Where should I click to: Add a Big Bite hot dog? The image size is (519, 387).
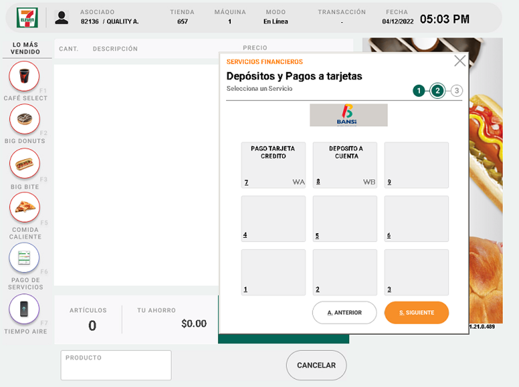pos(24,164)
